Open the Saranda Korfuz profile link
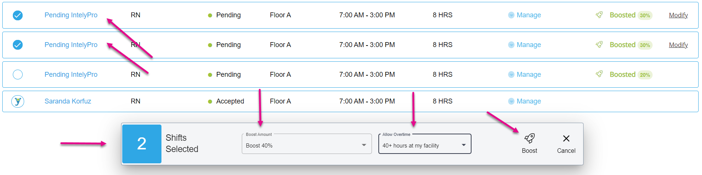The height and width of the screenshot is (175, 702). pos(68,101)
